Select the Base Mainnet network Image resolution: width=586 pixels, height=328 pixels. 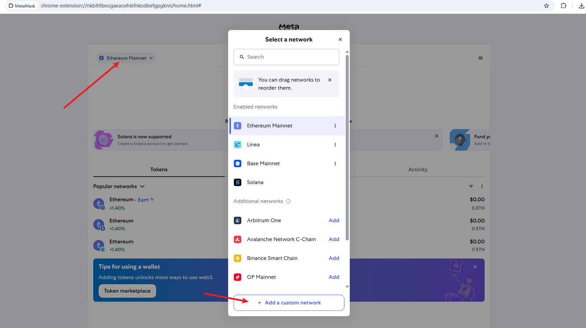[287, 163]
